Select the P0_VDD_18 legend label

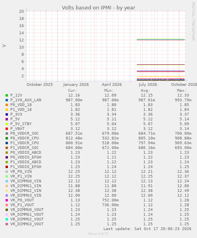coord(21,105)
